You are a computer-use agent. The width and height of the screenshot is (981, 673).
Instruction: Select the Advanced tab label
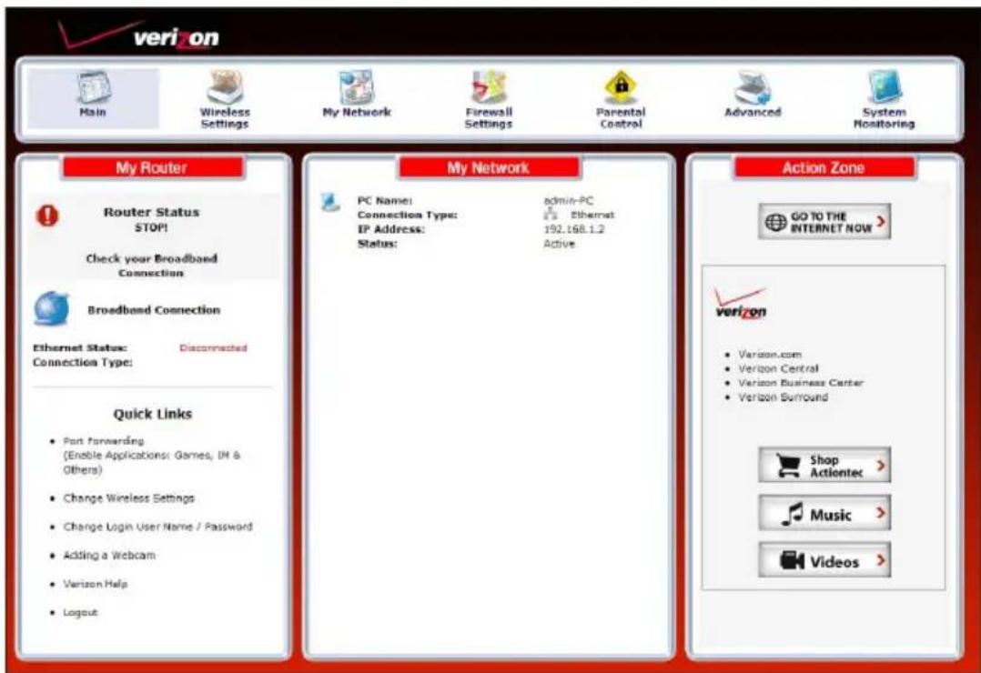point(753,112)
